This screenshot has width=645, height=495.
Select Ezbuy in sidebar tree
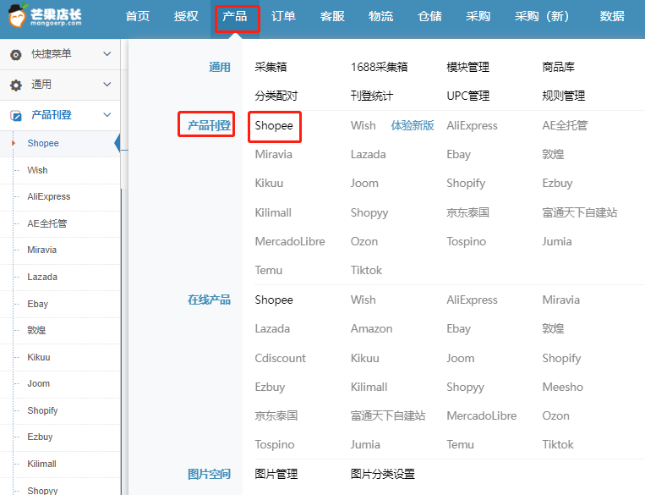click(x=40, y=437)
